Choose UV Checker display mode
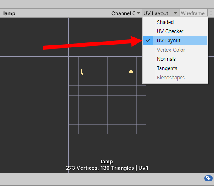 tap(175, 31)
